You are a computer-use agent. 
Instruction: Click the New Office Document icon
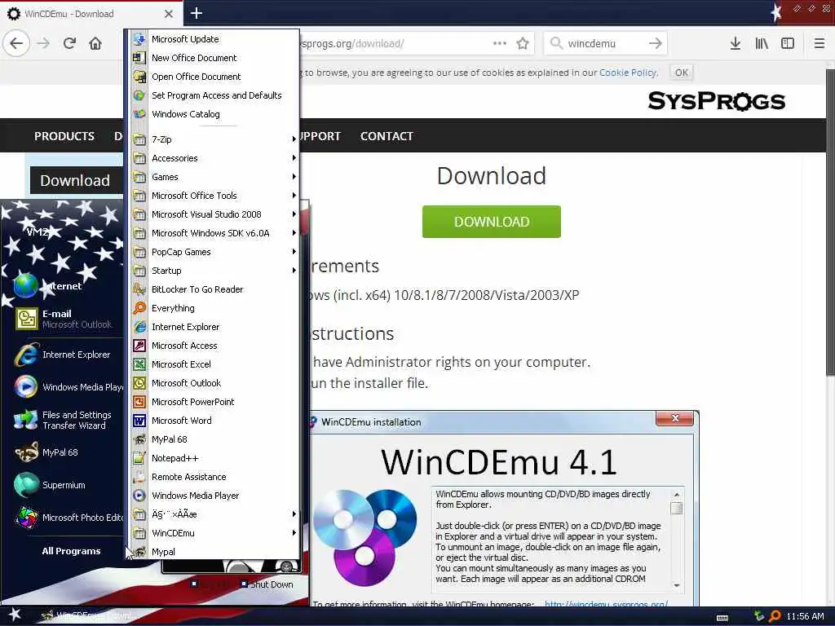tap(139, 58)
